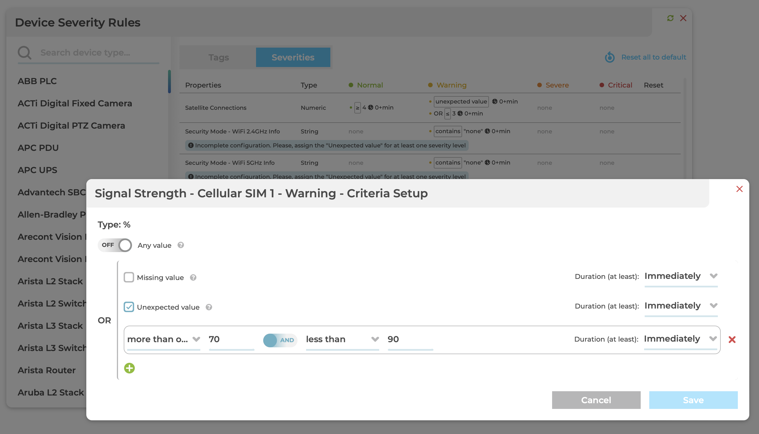Click the Reset all to default icon

[x=610, y=57]
